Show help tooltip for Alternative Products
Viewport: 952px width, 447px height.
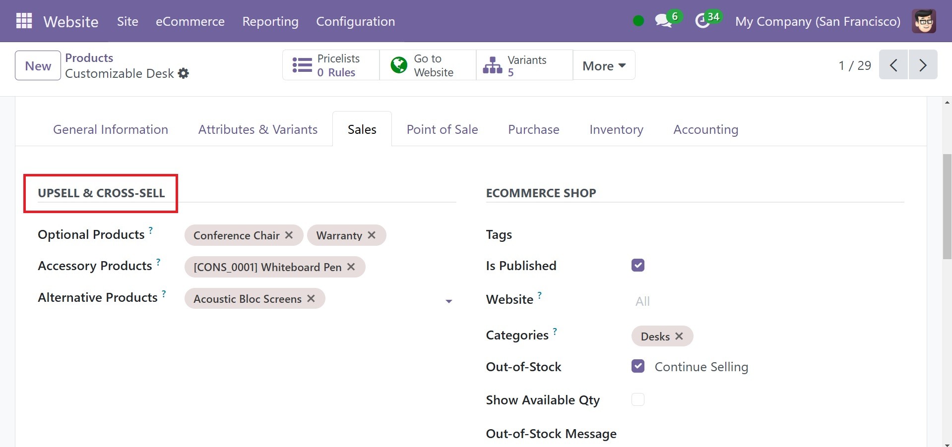164,293
